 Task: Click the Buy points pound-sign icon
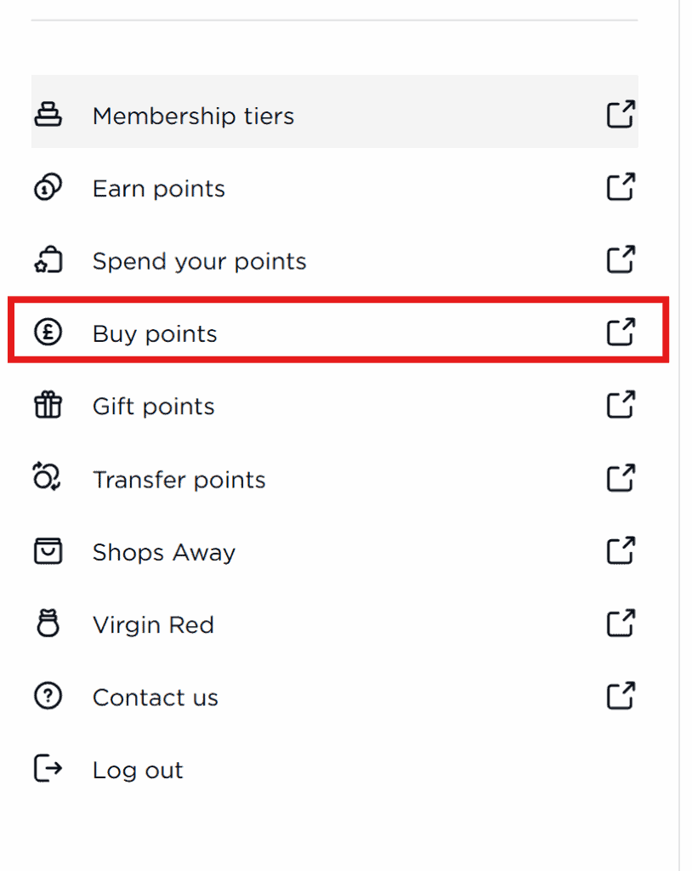48,333
